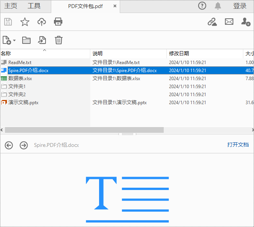
Task: Click the description 文件目录1\ReadMe.txt
Action: point(116,62)
